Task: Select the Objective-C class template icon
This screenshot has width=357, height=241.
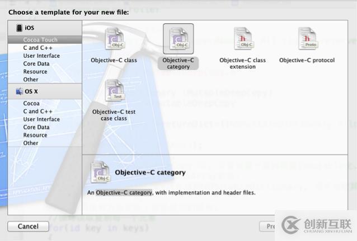Action: coord(114,39)
